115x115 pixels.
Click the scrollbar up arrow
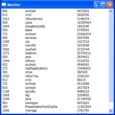coord(111,11)
